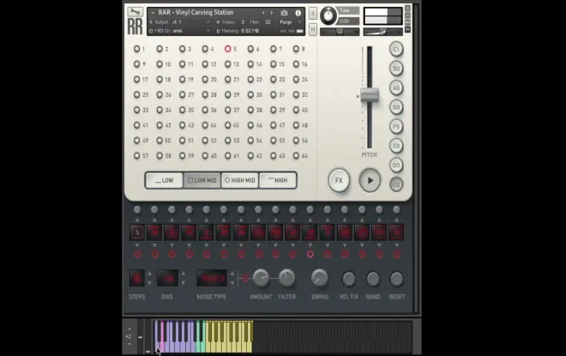566x356 pixels.
Task: Switch to the HIGH MID band tab
Action: point(240,180)
